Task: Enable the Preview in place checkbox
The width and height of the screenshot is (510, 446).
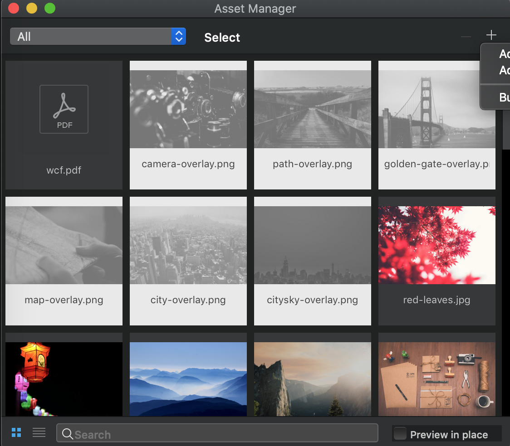Action: (400, 434)
